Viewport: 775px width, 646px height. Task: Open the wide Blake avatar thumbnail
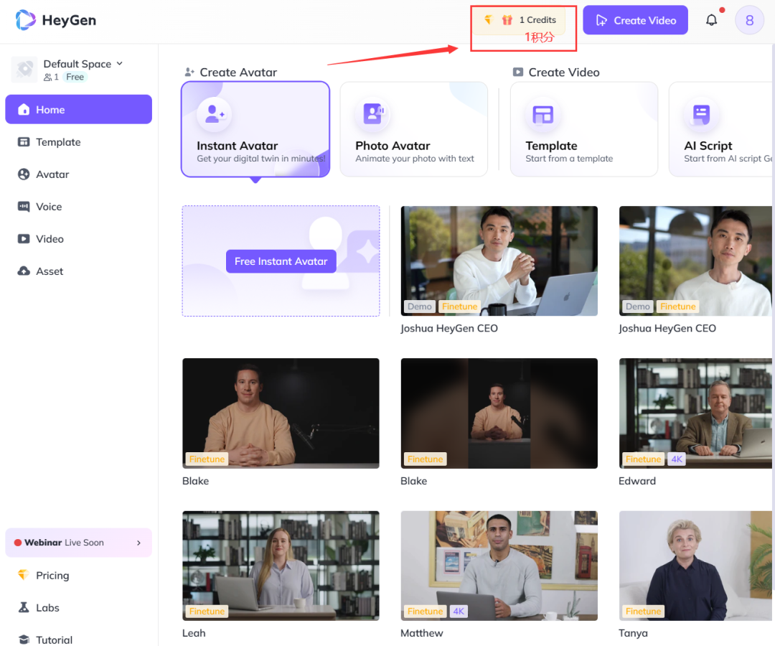[281, 413]
